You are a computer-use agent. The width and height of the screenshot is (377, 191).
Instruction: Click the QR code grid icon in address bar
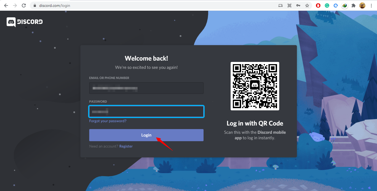click(x=289, y=6)
